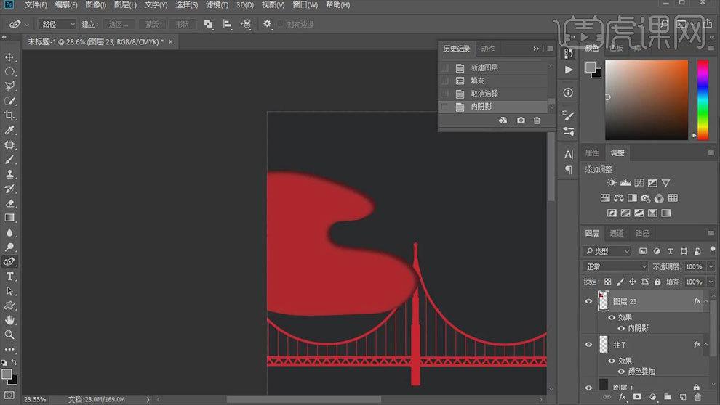Viewport: 720px width, 405px height.
Task: Create new snapshot in History panel
Action: 521,120
